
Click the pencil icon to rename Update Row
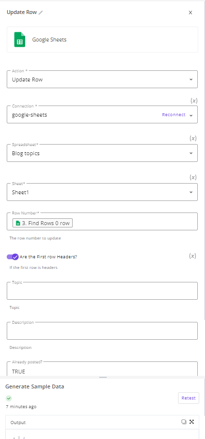[x=41, y=13]
